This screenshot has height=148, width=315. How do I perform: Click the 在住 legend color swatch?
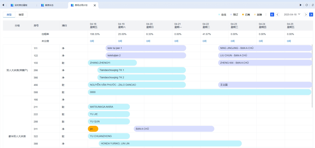coord(219,14)
